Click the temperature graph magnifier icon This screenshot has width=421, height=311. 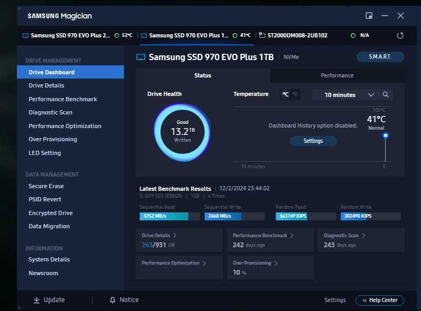tap(386, 94)
